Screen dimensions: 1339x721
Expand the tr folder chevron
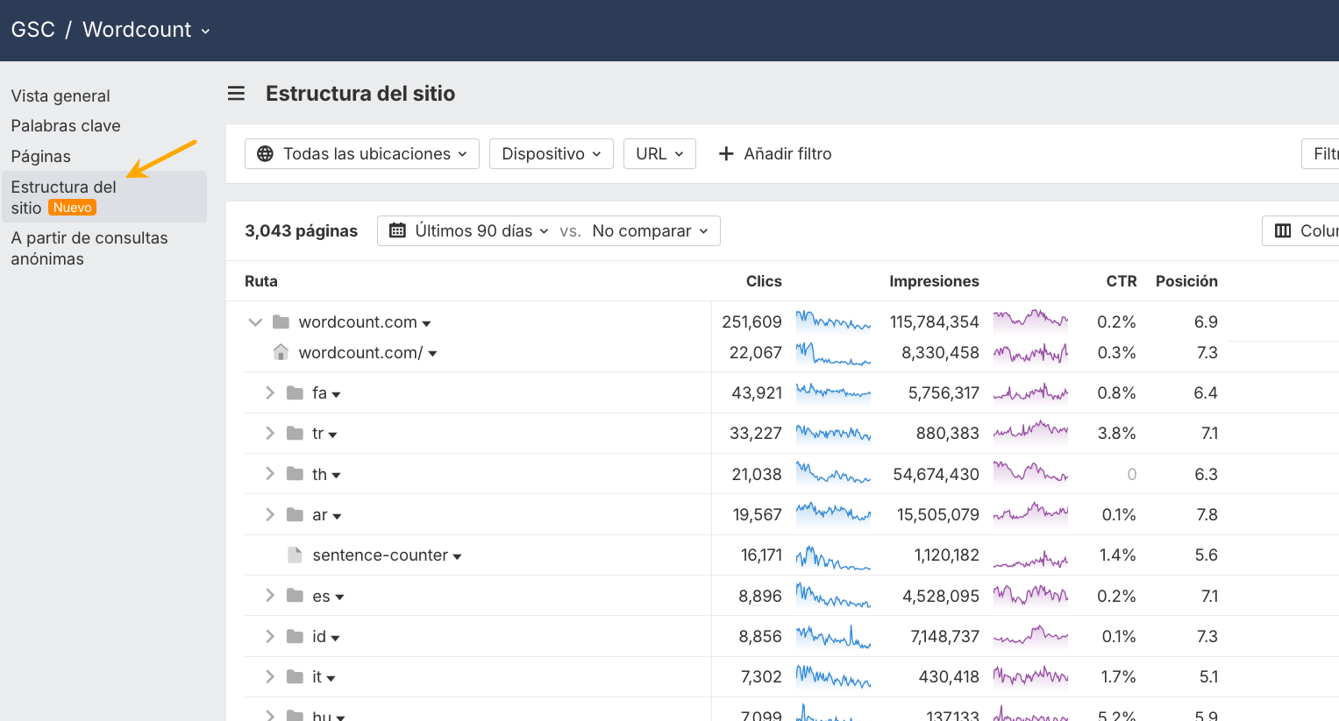[x=270, y=434]
